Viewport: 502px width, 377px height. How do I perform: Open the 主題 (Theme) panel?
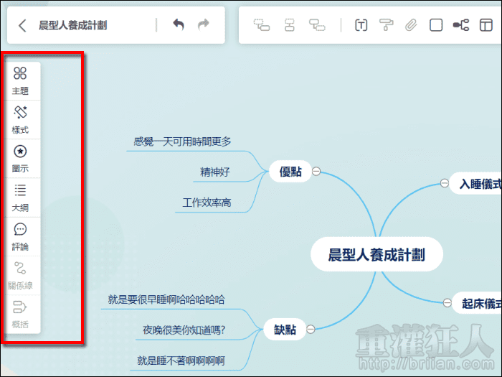pyautogui.click(x=20, y=80)
